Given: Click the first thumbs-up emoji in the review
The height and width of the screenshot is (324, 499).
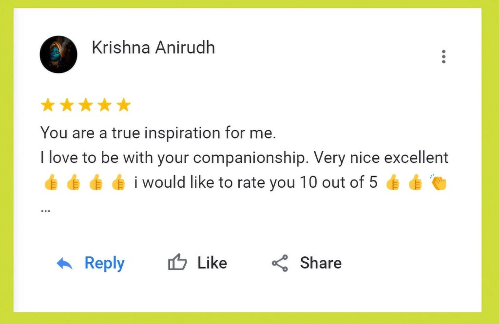Looking at the screenshot, I should [51, 183].
